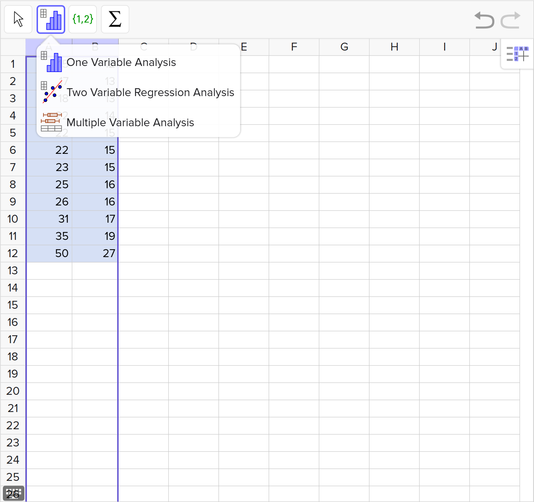Image resolution: width=534 pixels, height=502 pixels.
Task: Choose Multiple Variable Analysis
Action: 138,123
